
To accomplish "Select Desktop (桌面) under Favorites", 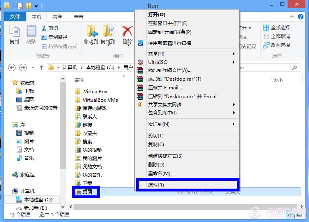I will coord(25,99).
